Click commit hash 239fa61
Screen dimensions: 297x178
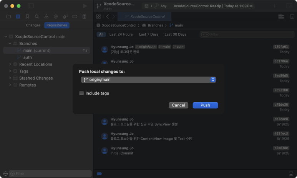pyautogui.click(x=281, y=47)
